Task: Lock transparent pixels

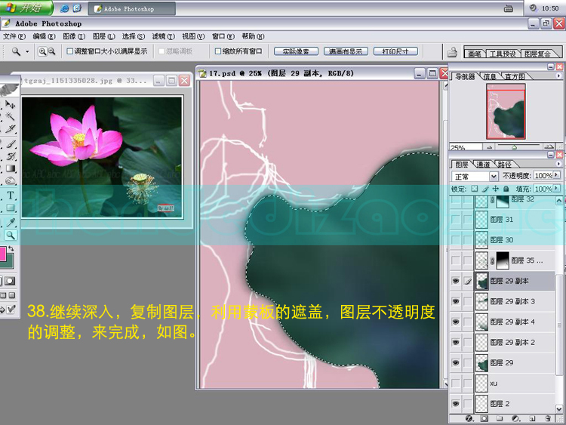Action: [x=475, y=189]
